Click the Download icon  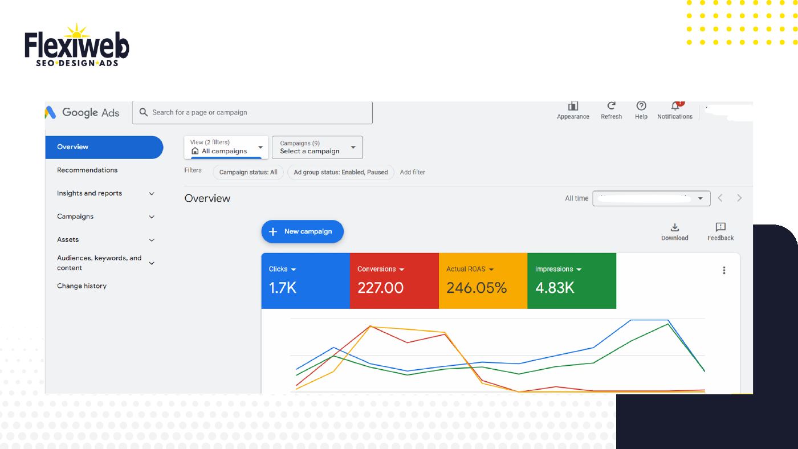(675, 227)
